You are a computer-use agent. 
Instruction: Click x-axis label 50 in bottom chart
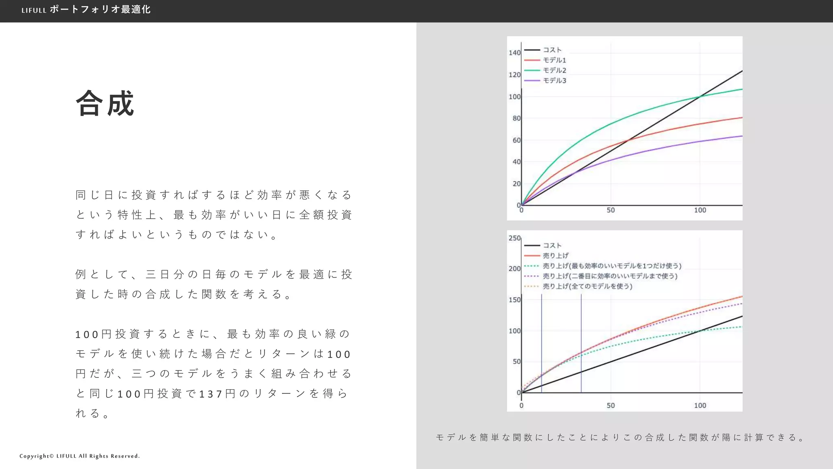611,405
